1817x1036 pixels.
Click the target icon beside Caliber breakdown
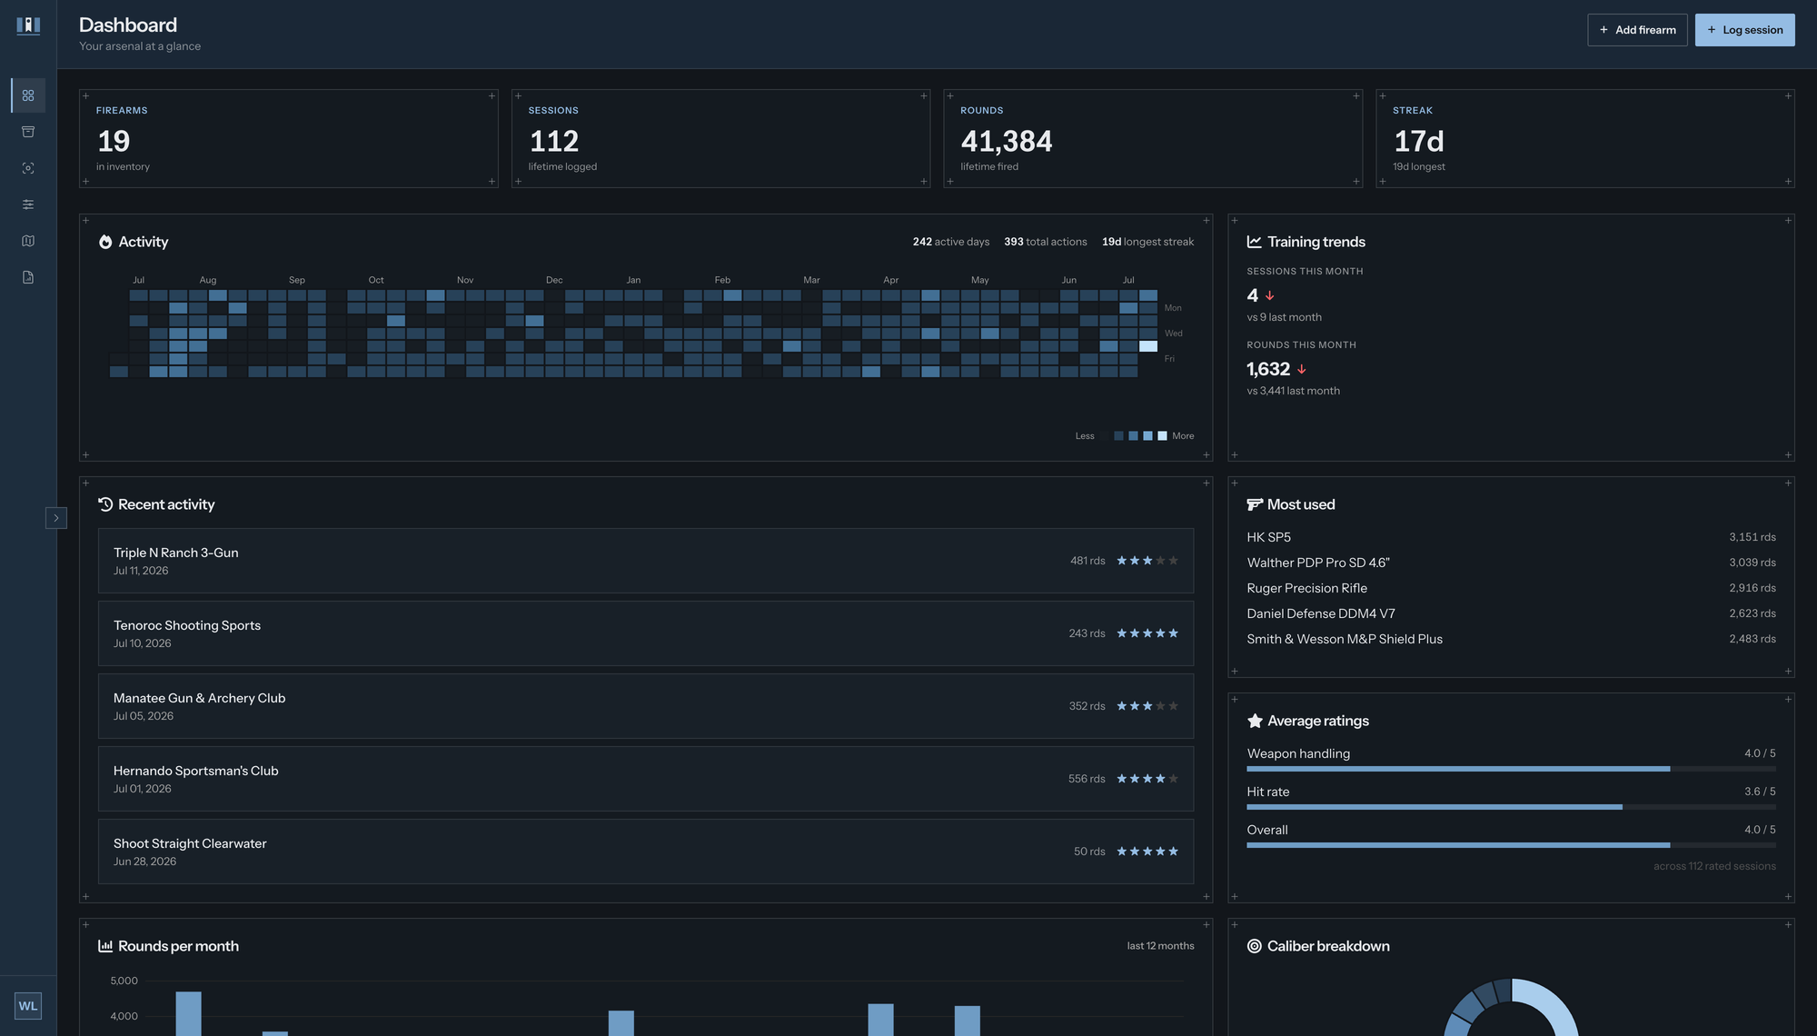pos(1255,946)
